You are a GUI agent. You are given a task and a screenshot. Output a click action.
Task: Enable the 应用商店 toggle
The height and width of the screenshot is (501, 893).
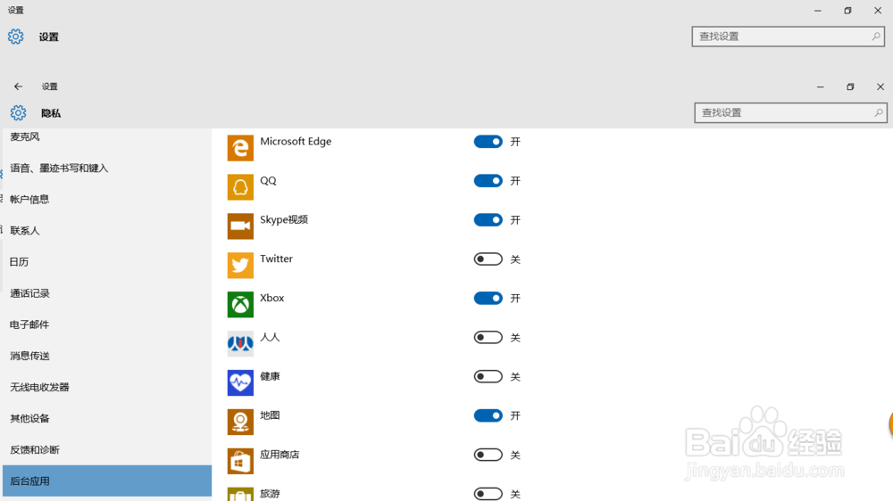(x=488, y=455)
